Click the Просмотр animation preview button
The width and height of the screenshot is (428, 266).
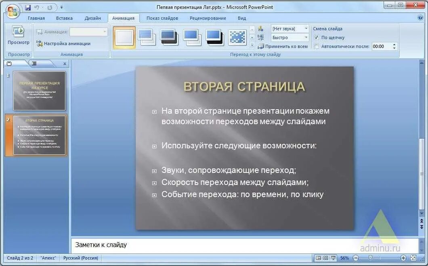(18, 35)
